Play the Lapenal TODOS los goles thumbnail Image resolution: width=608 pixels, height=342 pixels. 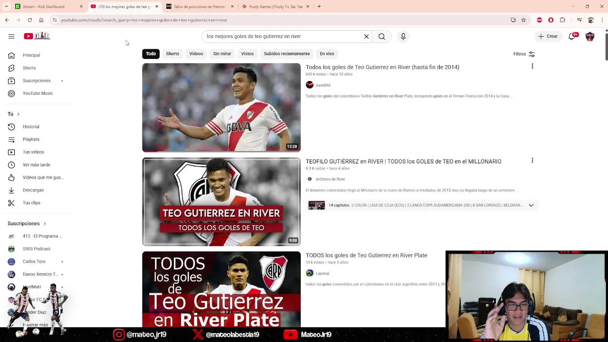(x=221, y=289)
